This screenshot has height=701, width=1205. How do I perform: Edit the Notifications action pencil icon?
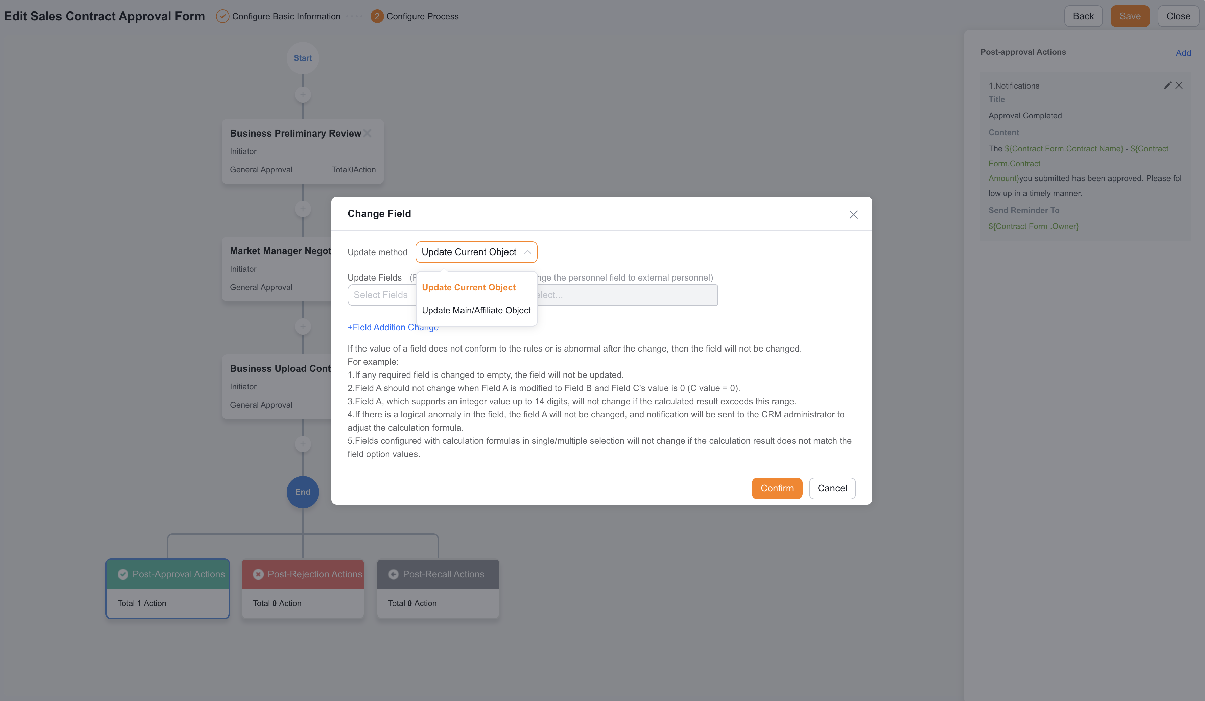[1167, 85]
